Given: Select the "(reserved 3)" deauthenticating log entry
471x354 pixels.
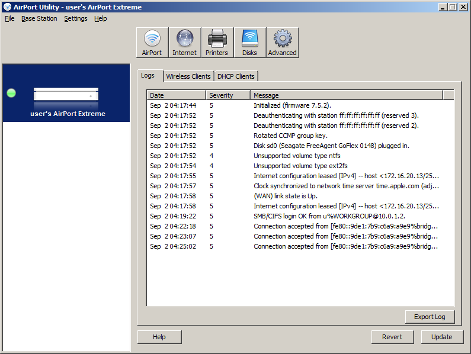Looking at the screenshot, I should pyautogui.click(x=300, y=115).
